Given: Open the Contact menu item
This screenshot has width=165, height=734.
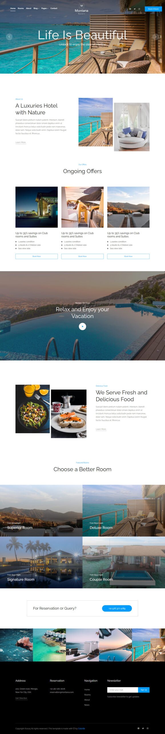Looking at the screenshot, I should (x=54, y=8).
